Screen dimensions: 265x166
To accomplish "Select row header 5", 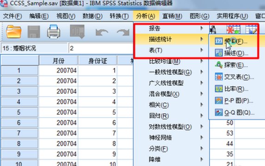I will [19, 112].
